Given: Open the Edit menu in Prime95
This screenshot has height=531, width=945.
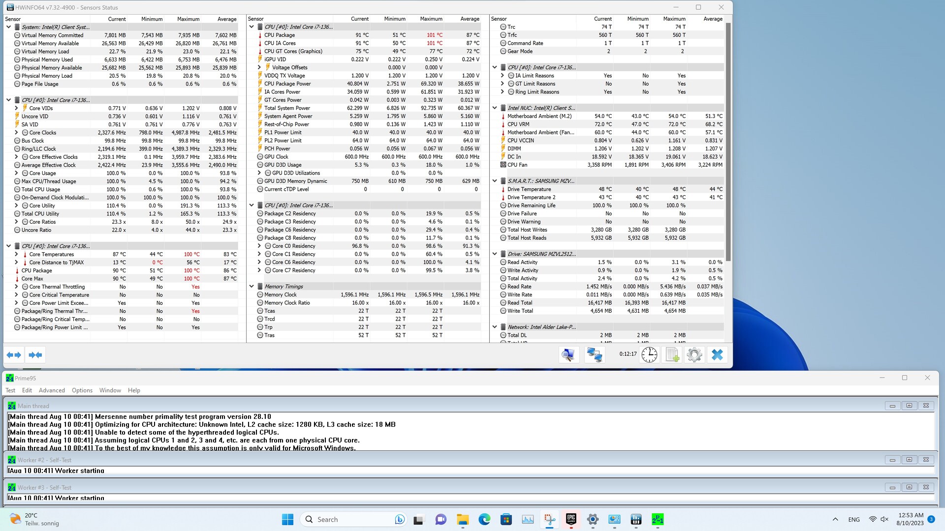Looking at the screenshot, I should tap(27, 390).
